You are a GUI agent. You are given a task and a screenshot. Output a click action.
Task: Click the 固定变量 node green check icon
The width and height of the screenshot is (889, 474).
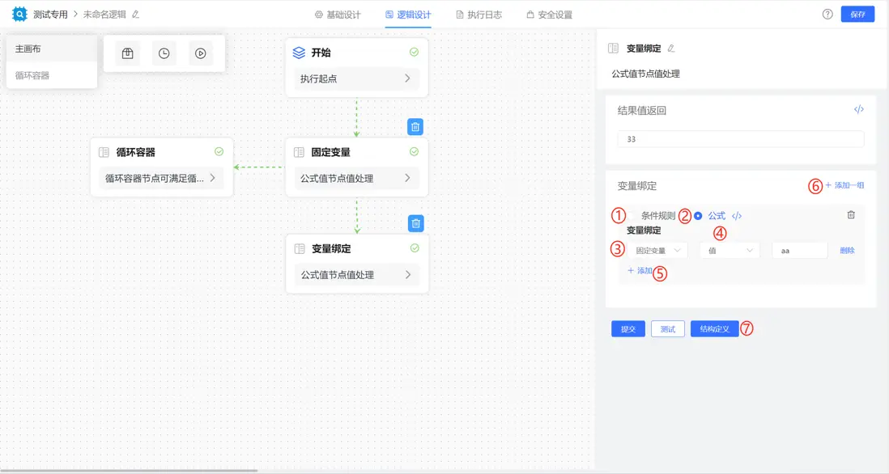[414, 152]
